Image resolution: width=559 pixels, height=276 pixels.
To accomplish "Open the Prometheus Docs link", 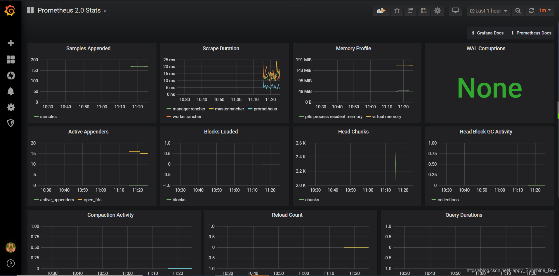I will coord(531,33).
